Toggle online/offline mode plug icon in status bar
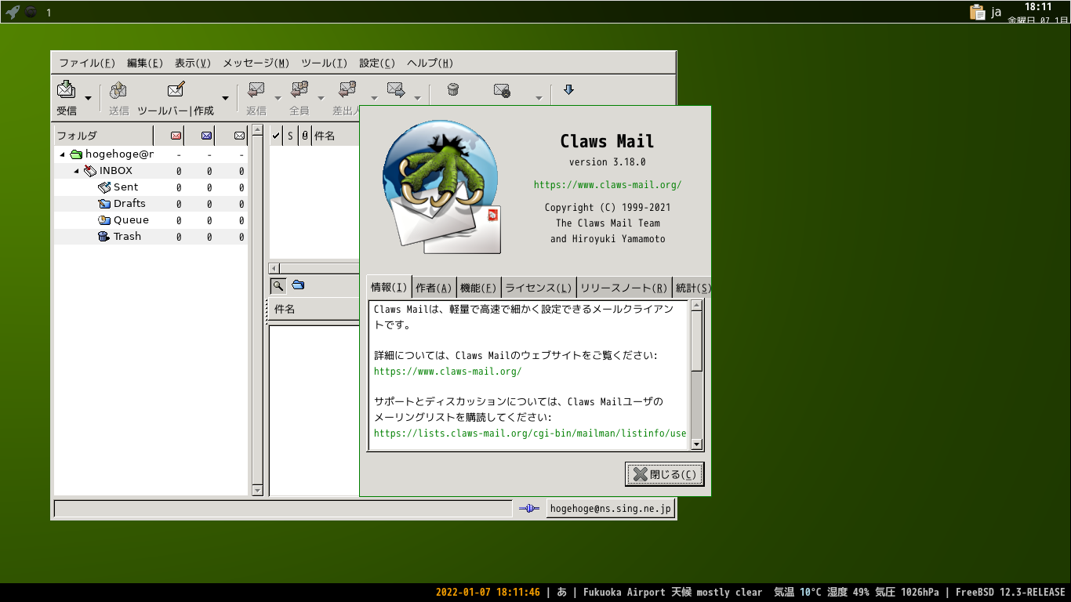1071x602 pixels. click(x=528, y=509)
